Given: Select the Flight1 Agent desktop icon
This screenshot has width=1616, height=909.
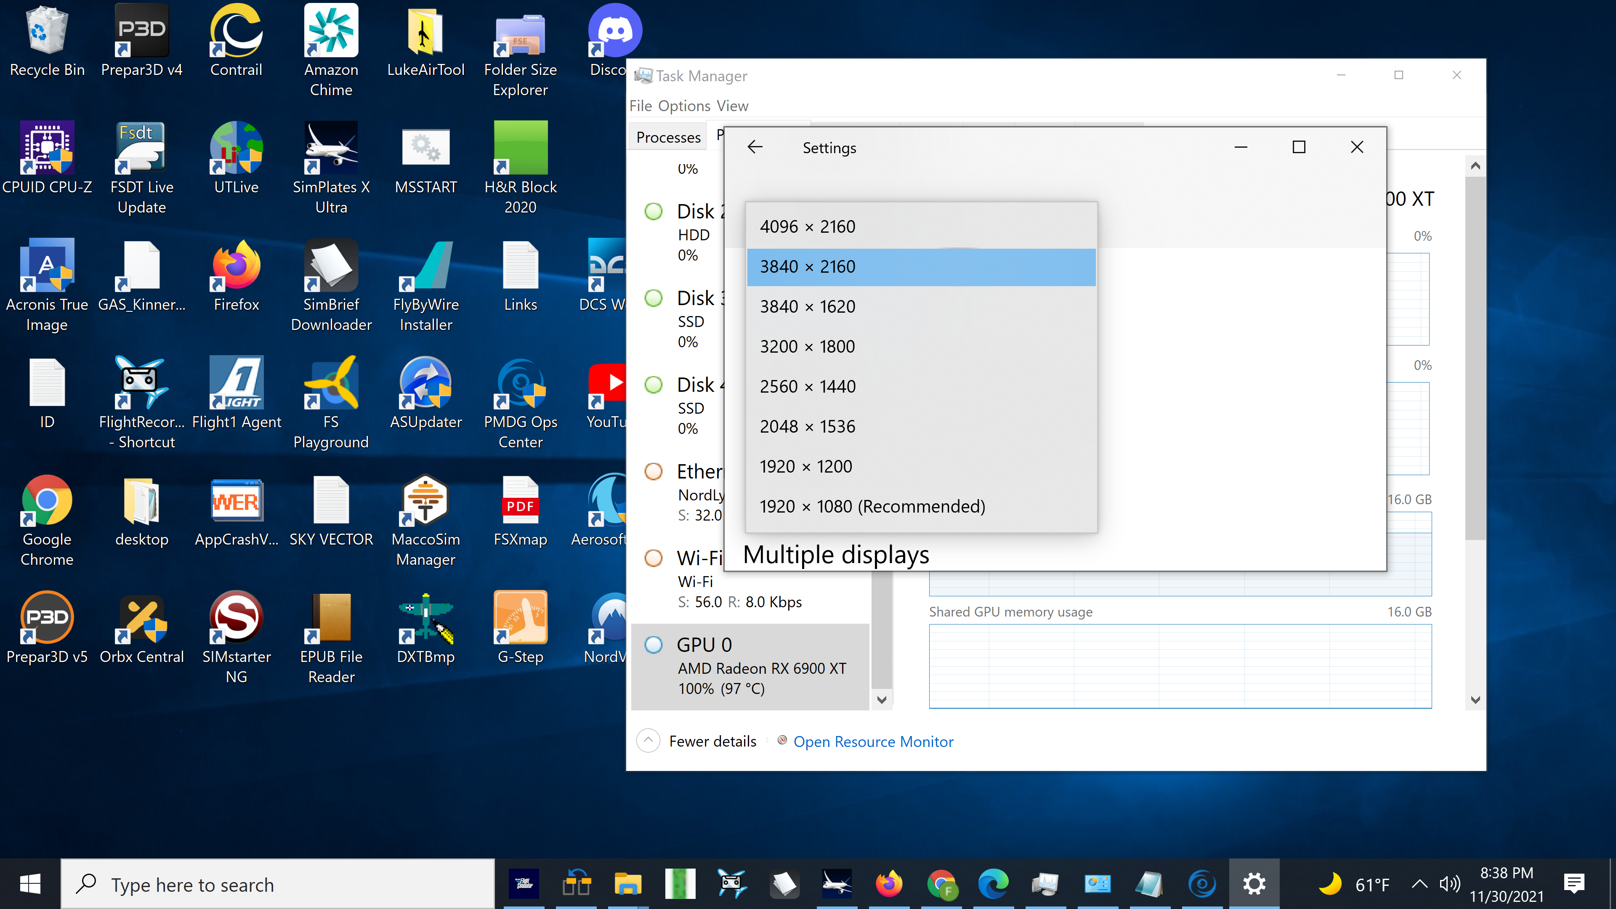Looking at the screenshot, I should (x=237, y=393).
